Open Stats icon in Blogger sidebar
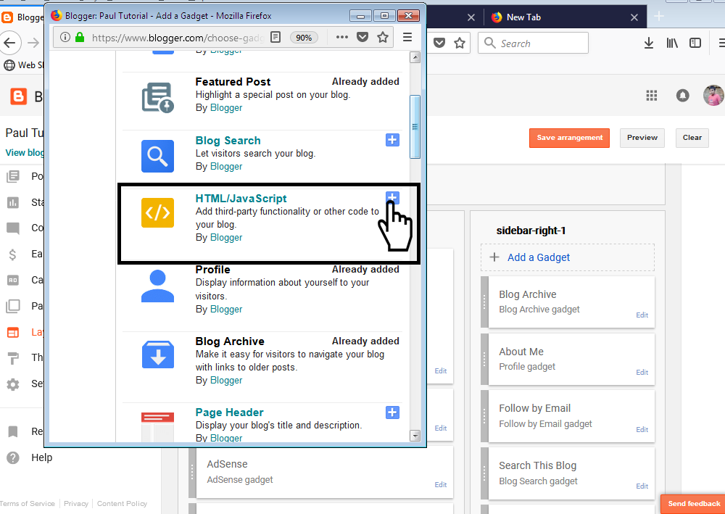This screenshot has width=725, height=514. click(x=13, y=202)
